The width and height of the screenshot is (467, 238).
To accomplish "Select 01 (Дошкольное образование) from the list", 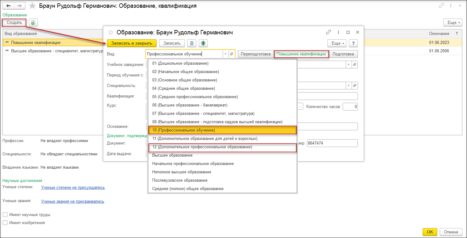I will point(222,63).
